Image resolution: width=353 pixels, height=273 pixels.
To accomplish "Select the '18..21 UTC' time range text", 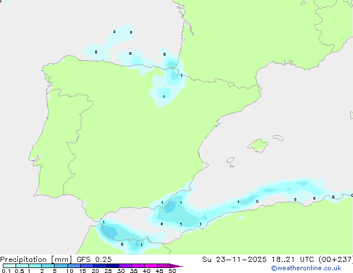I will point(293,260).
